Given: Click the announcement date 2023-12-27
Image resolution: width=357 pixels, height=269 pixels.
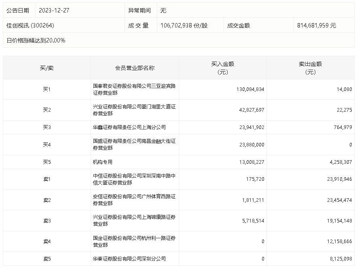Looking at the screenshot, I should (x=54, y=11).
